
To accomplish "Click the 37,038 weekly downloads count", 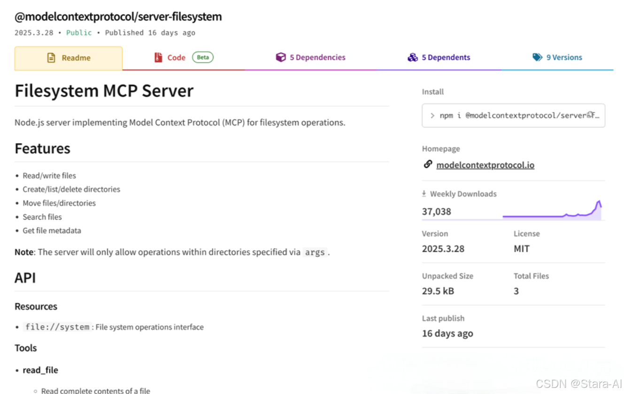I will (437, 211).
